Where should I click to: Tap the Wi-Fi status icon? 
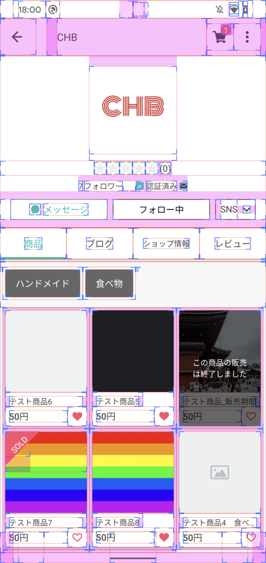coord(234,9)
